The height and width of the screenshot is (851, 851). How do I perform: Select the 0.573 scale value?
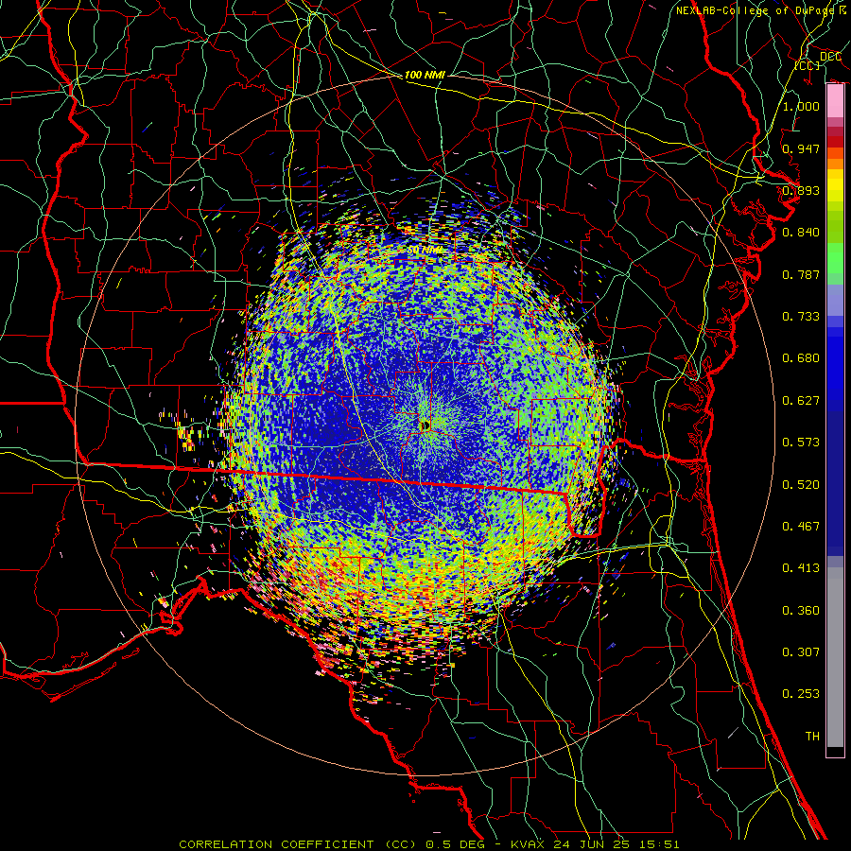tap(801, 442)
